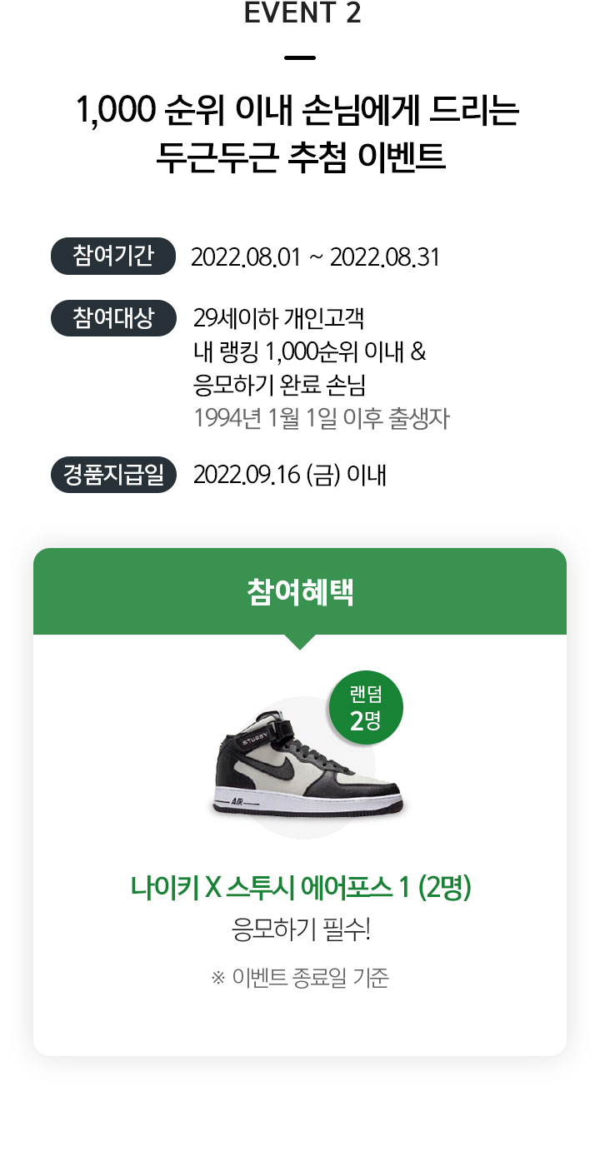The height and width of the screenshot is (1166, 600).
Task: Click the 경품지급일 dark pill badge
Action: coord(113,475)
